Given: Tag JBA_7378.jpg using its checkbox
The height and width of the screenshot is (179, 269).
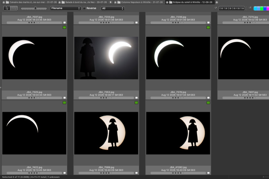Looking at the screenshot, I should click(x=208, y=98).
